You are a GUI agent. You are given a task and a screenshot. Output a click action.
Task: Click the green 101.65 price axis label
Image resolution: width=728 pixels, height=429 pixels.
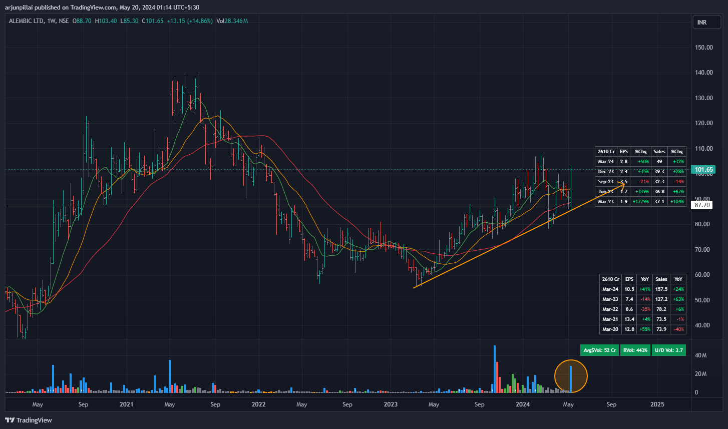703,170
